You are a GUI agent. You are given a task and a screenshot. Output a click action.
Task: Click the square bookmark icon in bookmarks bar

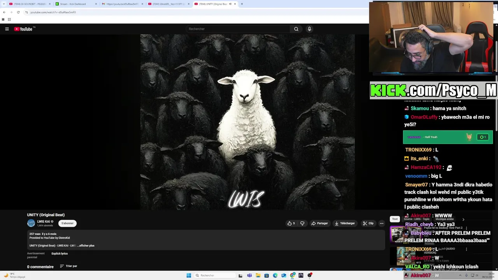(x=3, y=19)
